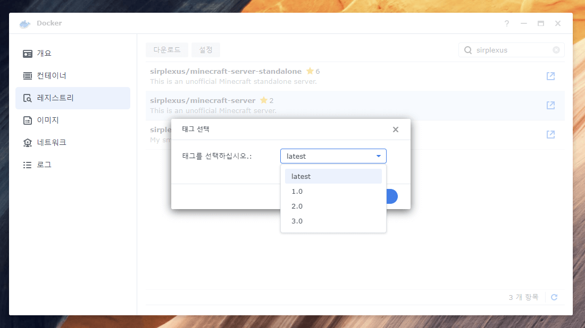The height and width of the screenshot is (328, 585).
Task: Open the Log (로그) section
Action: tap(73, 165)
